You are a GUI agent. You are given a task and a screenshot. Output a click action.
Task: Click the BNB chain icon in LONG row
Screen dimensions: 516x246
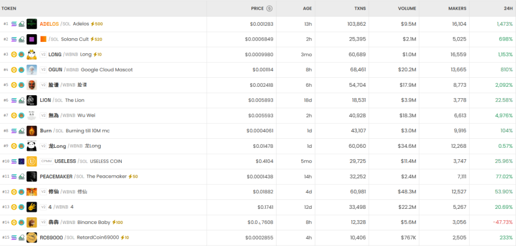(x=14, y=54)
